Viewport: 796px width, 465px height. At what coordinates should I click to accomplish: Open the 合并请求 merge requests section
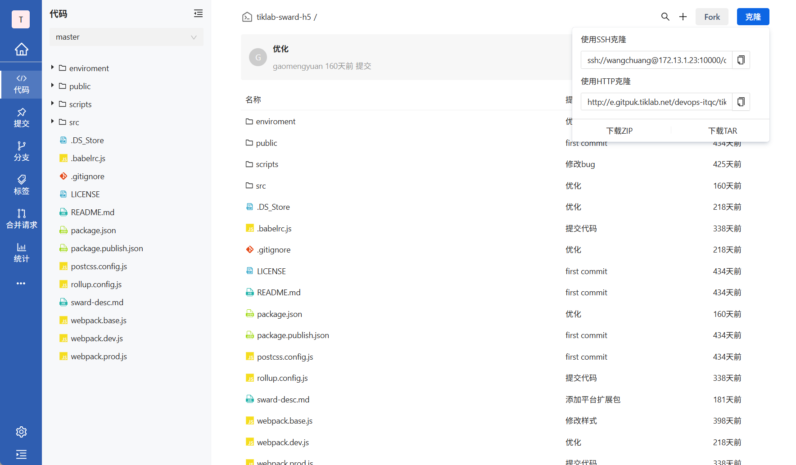(21, 219)
